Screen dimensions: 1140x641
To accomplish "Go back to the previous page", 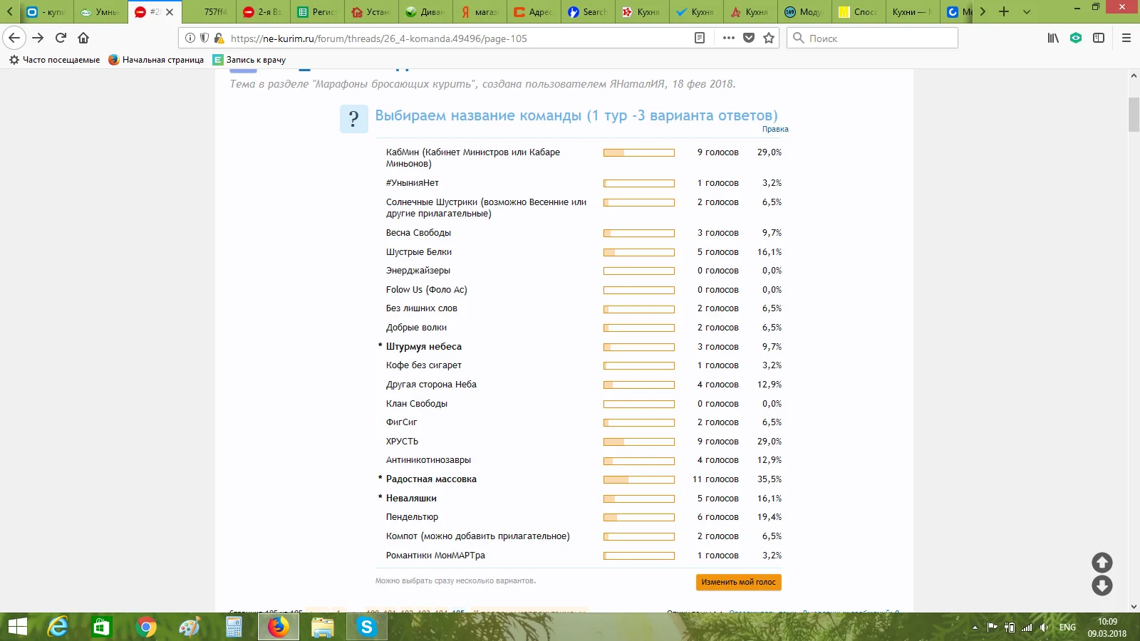I will [x=14, y=38].
